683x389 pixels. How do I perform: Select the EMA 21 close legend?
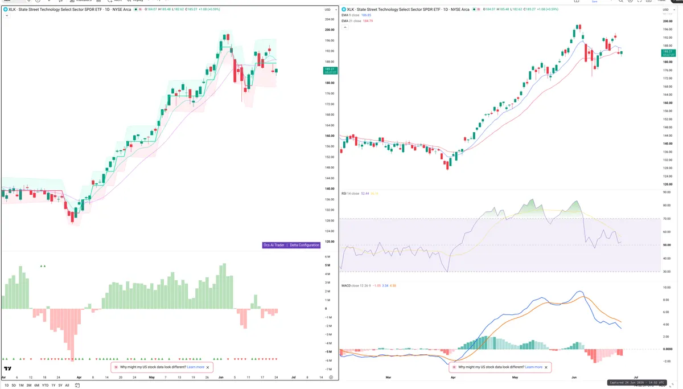coord(352,21)
